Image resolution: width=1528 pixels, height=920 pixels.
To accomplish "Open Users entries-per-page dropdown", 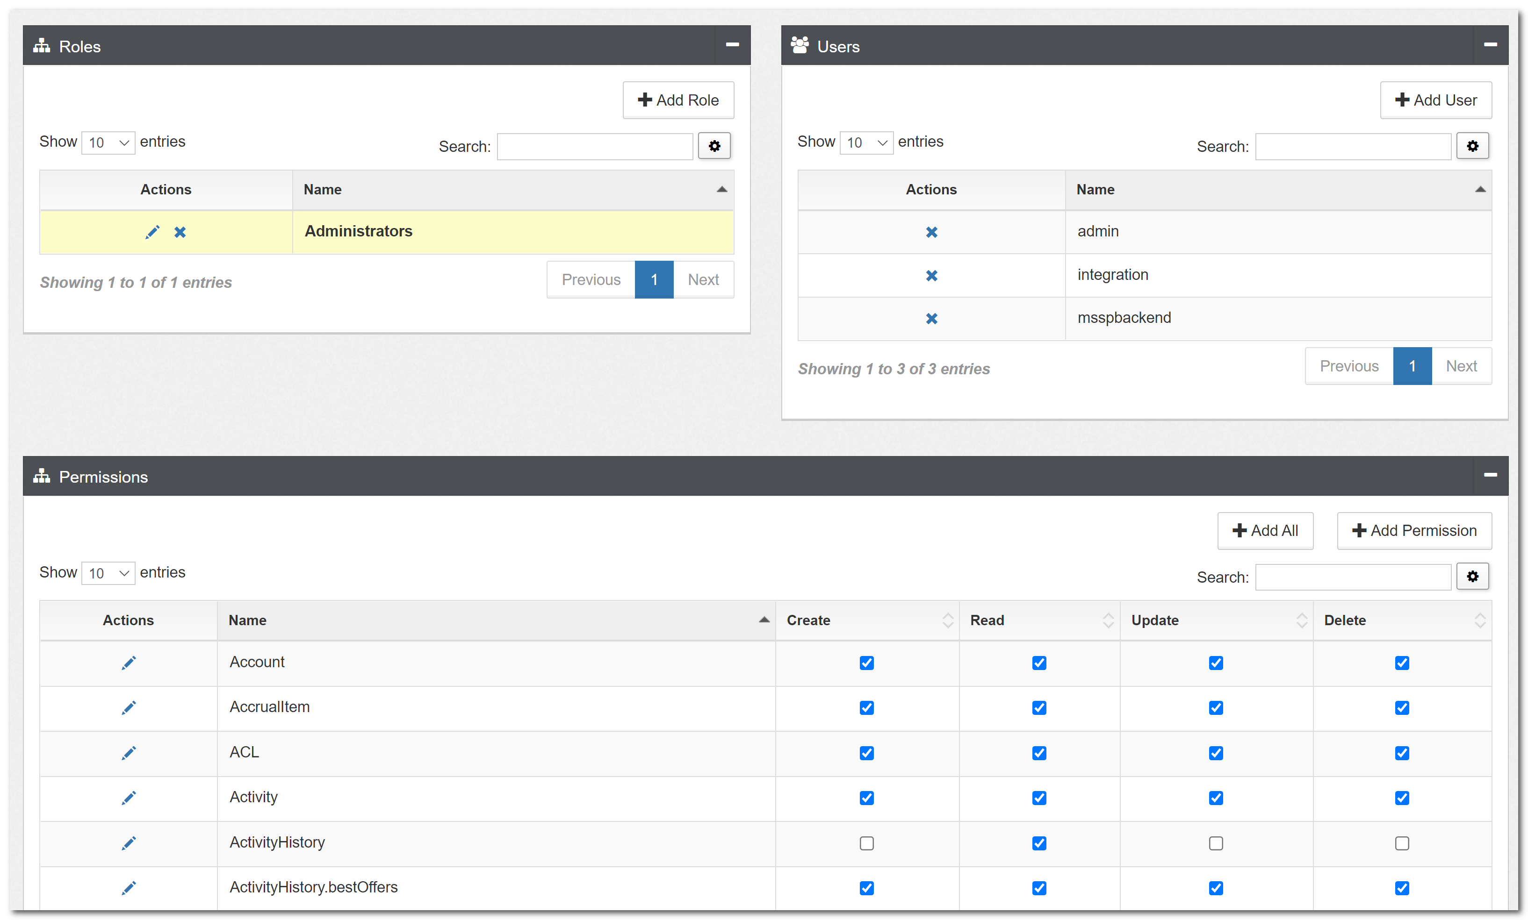I will pyautogui.click(x=866, y=143).
